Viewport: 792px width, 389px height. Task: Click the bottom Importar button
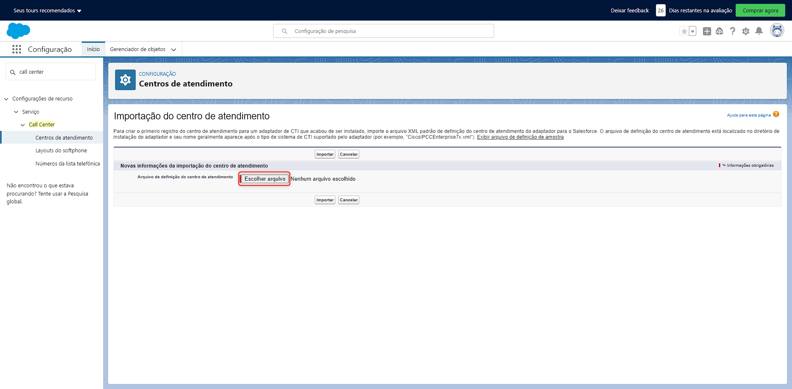[325, 200]
